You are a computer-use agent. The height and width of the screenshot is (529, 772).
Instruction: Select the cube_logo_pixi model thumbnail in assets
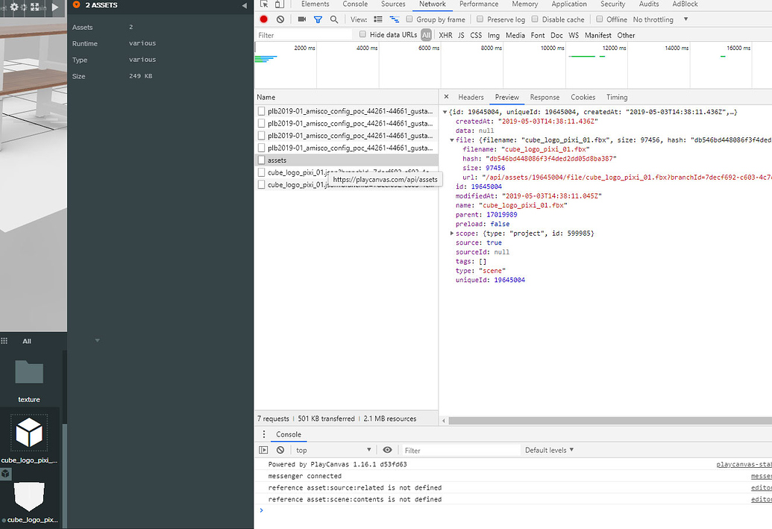click(x=28, y=433)
